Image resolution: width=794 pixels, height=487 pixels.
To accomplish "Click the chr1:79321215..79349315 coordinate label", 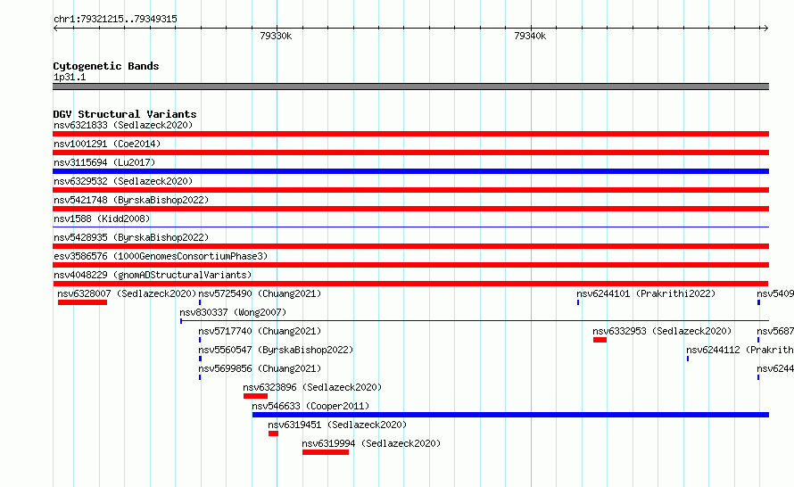I will pos(115,19).
